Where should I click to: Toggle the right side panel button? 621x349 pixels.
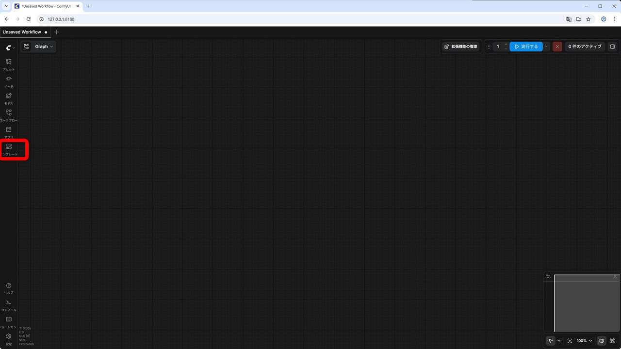coord(612,47)
